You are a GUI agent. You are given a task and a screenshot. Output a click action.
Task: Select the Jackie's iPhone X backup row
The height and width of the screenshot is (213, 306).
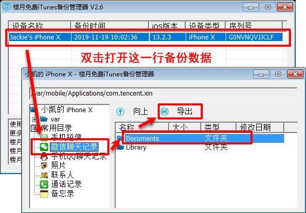click(x=146, y=37)
